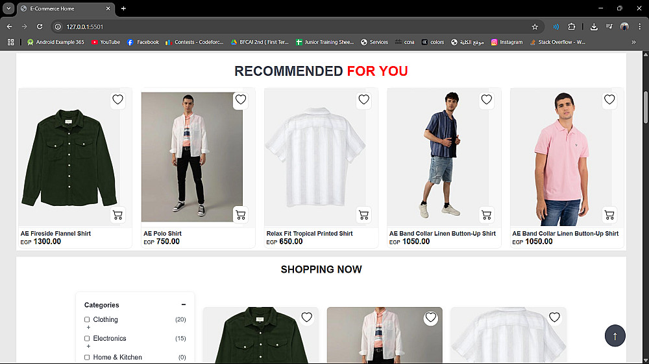Reload the current page
Image resolution: width=649 pixels, height=364 pixels.
coord(40,27)
